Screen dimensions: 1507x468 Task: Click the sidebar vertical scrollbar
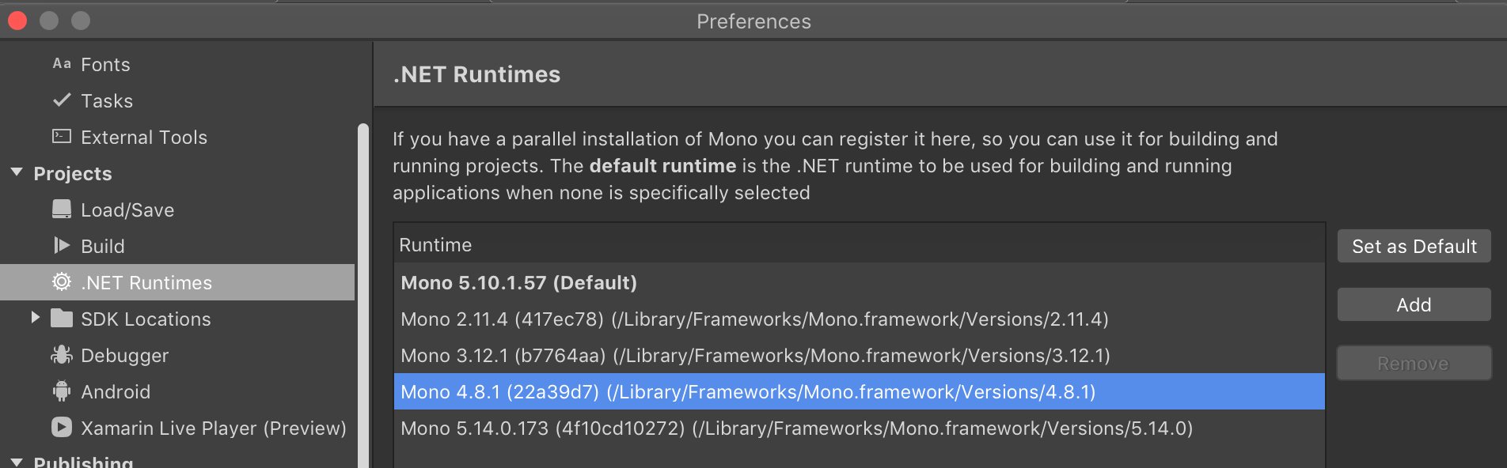pos(363,292)
